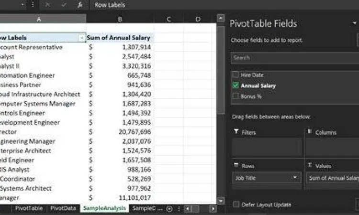The width and height of the screenshot is (359, 215).
Task: Click the Account Representative row label
Action: click(x=31, y=47)
